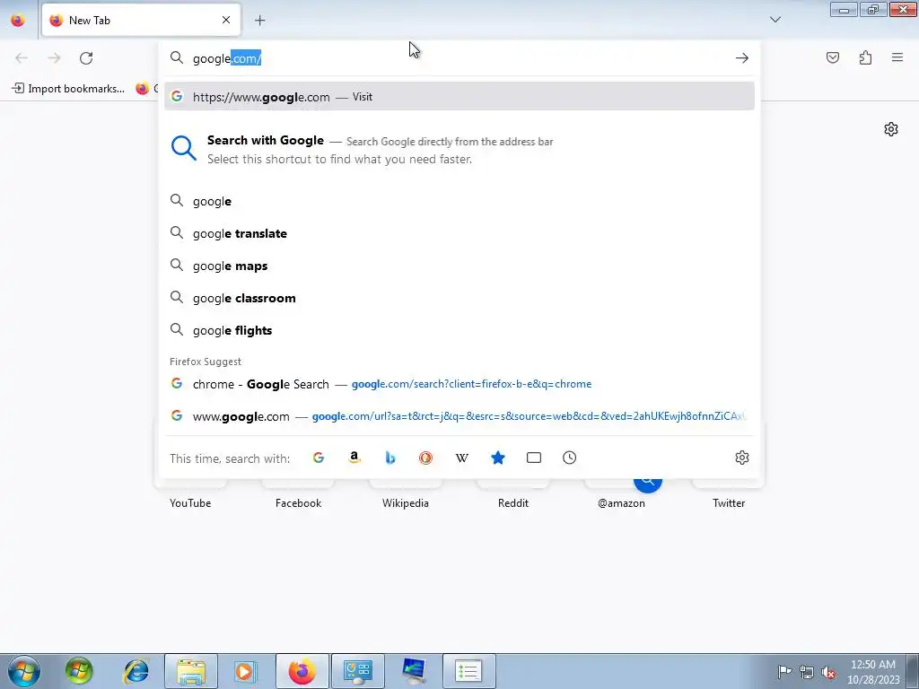The height and width of the screenshot is (689, 919).
Task: Search this time with Bing icon
Action: pos(389,458)
